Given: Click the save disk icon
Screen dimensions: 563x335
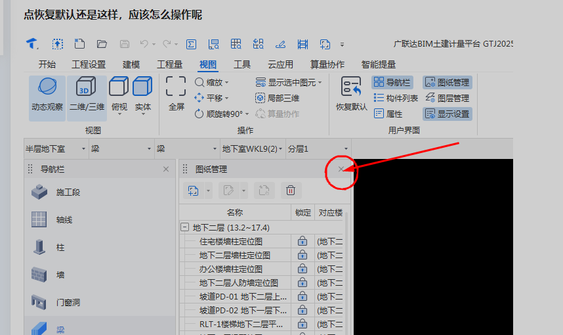Looking at the screenshot, I should point(124,44).
